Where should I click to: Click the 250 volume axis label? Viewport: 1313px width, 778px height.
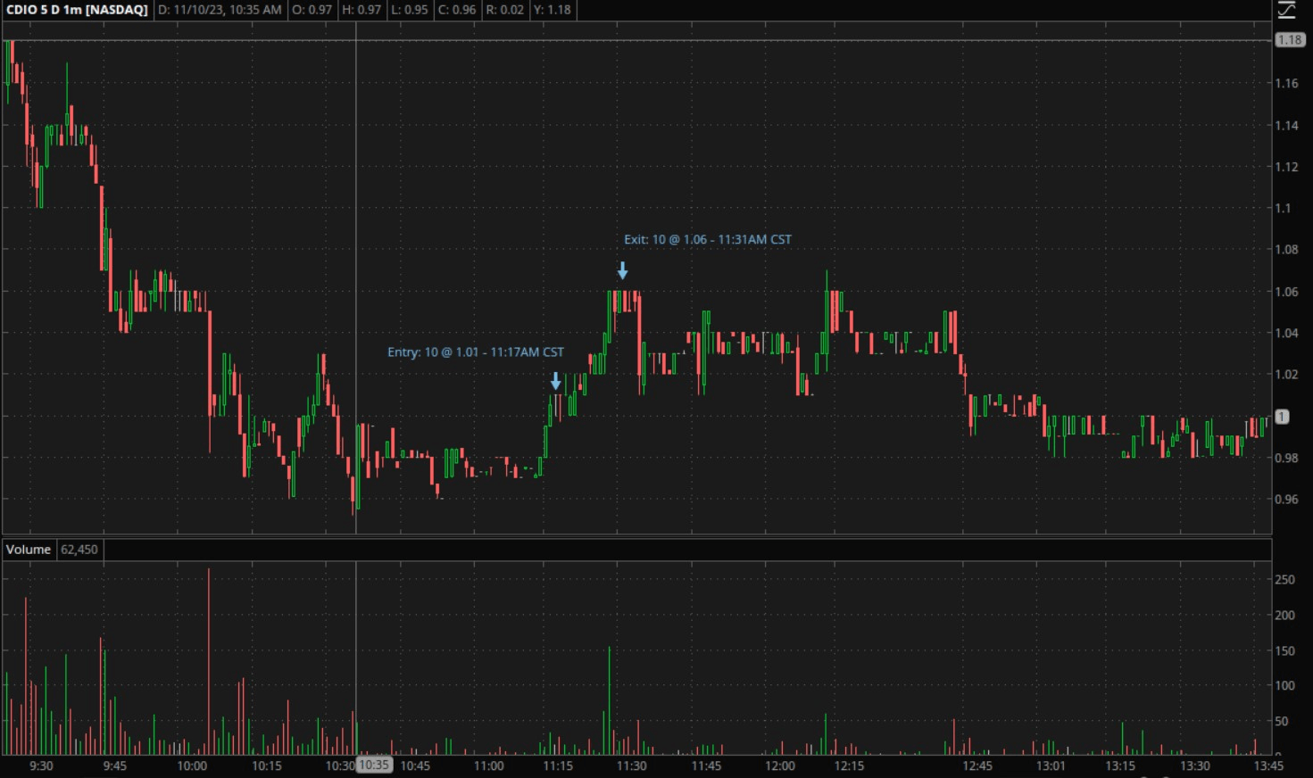(x=1284, y=580)
